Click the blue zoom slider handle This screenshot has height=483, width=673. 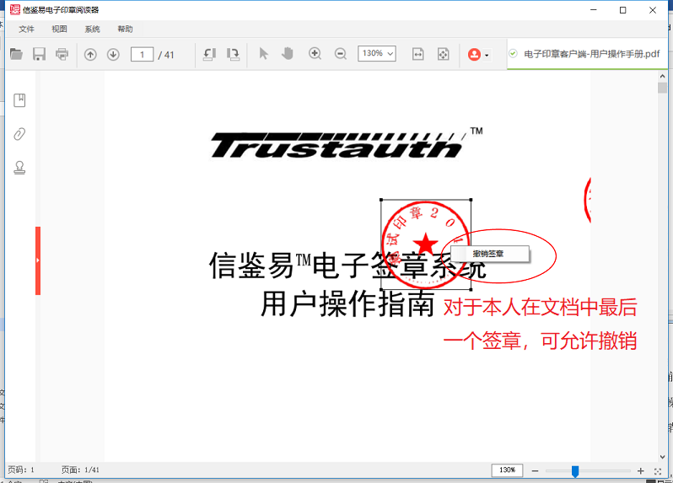(x=575, y=471)
